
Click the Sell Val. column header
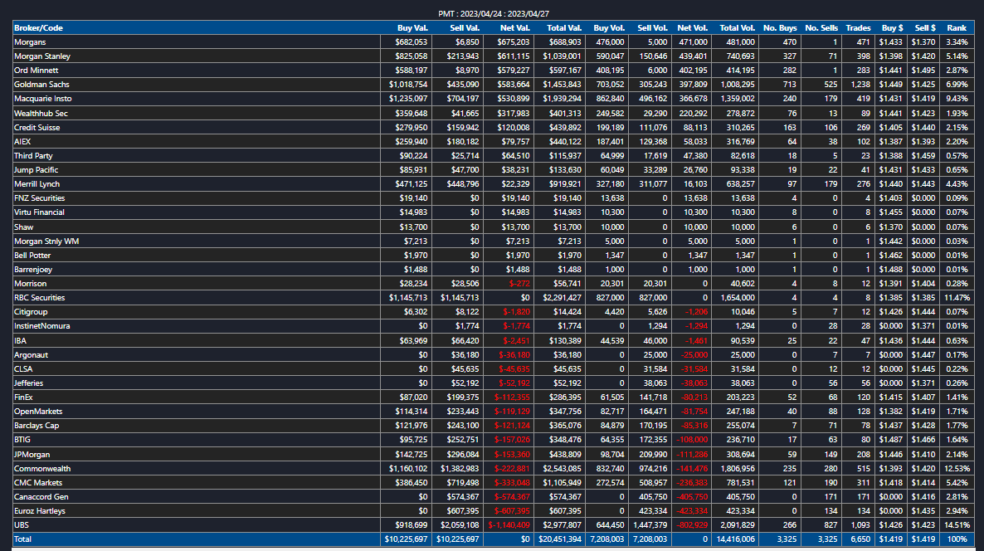coord(465,28)
